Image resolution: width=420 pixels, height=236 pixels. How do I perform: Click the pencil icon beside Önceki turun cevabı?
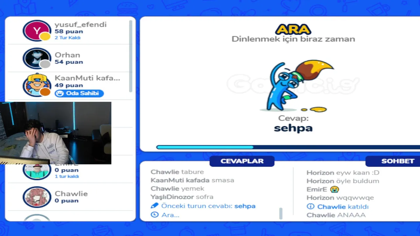[x=154, y=206]
